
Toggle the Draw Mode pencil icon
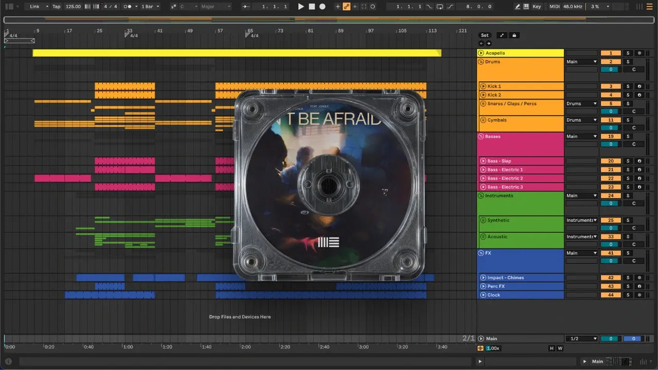[518, 7]
